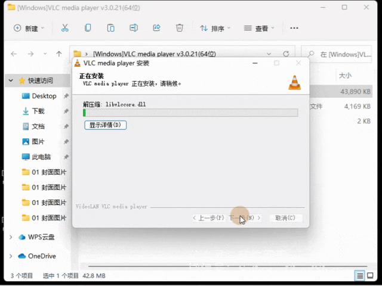
Task: Navigate up with the Up arrow icon
Action: coord(59,54)
